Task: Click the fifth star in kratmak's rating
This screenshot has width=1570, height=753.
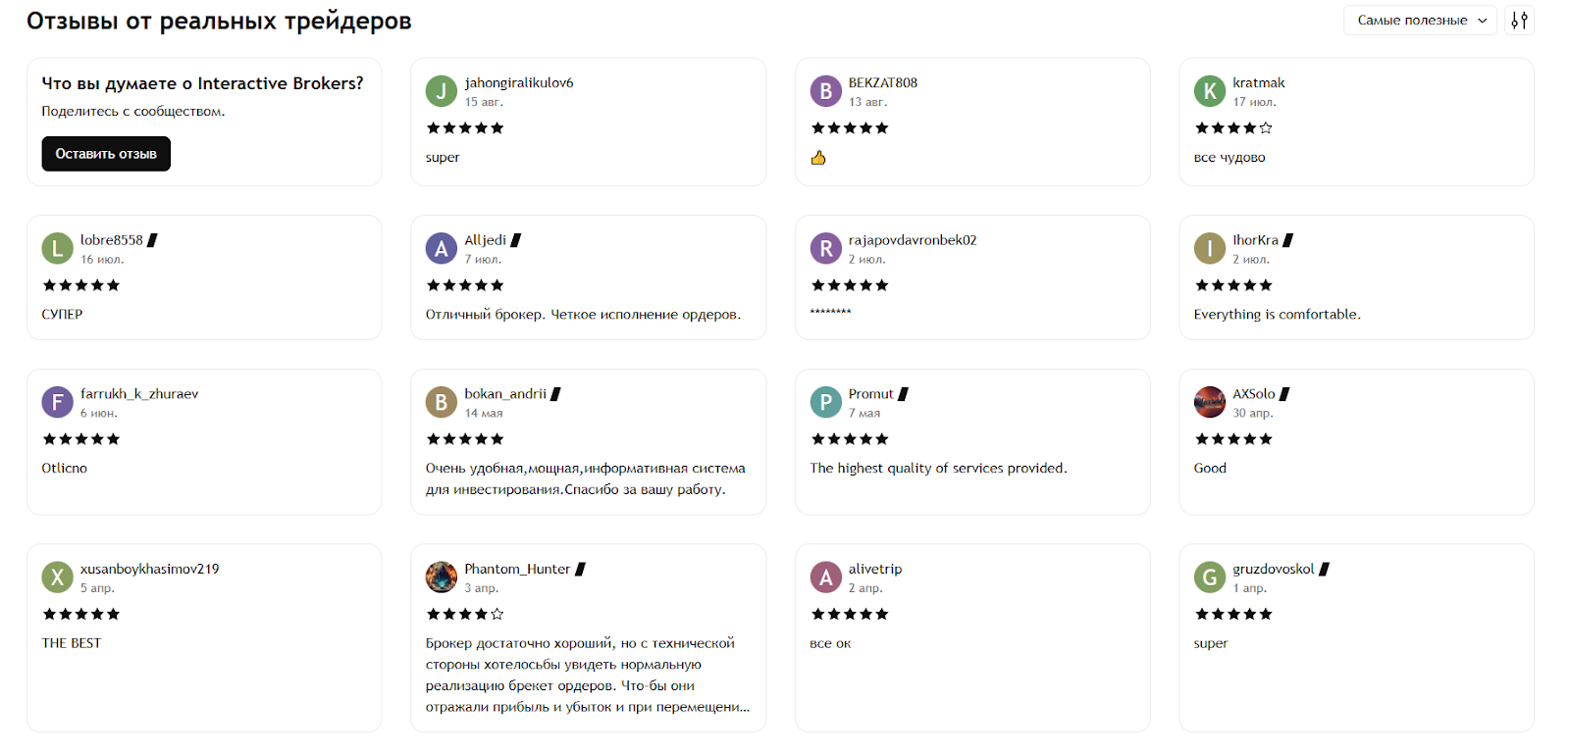Action: coord(1266,126)
